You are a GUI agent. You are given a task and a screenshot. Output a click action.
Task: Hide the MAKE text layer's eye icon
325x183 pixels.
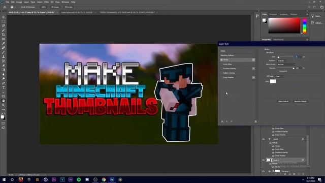pyautogui.click(x=264, y=139)
